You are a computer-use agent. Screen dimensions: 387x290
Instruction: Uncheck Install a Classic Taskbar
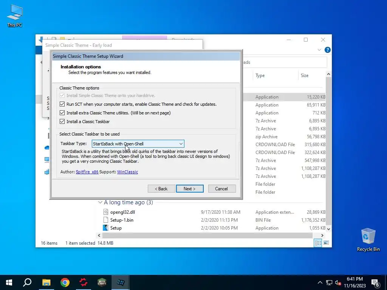tap(62, 121)
